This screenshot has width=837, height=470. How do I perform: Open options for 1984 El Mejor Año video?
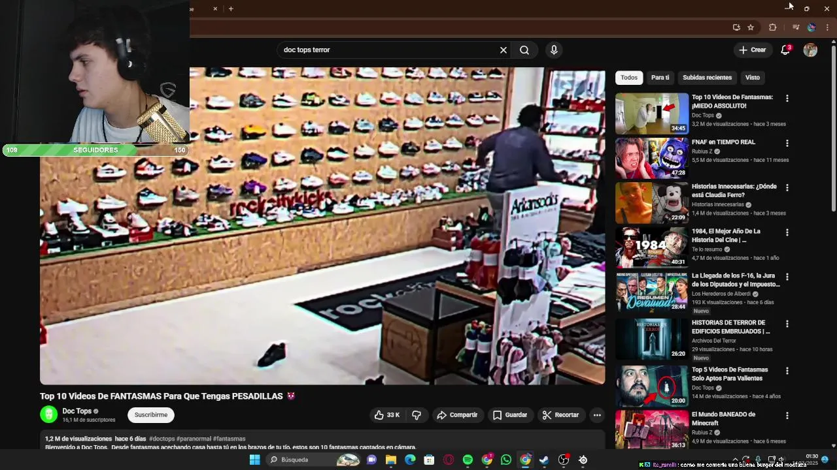(x=787, y=232)
